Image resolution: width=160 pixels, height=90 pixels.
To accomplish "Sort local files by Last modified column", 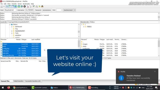I will [x=35, y=39].
